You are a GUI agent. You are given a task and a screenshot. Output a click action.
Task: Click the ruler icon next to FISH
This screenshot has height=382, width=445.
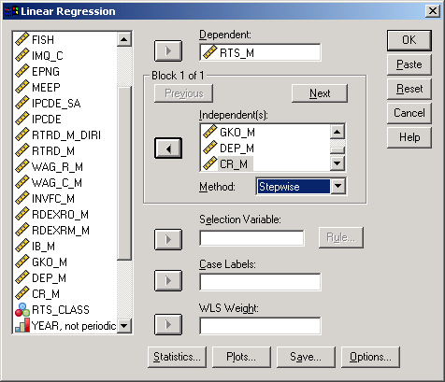click(x=22, y=39)
